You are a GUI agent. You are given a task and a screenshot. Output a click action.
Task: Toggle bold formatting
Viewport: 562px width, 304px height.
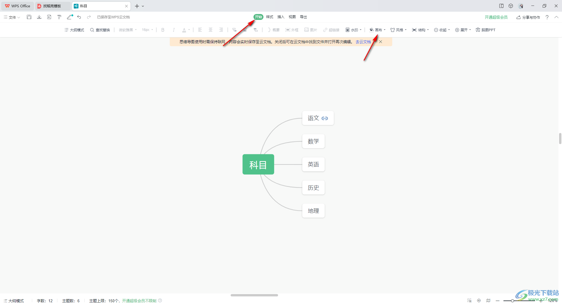coord(163,30)
